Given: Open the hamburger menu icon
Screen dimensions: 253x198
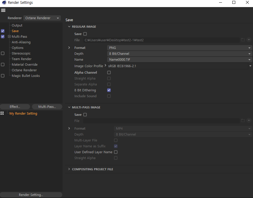Looking at the screenshot, I should (x=3, y=10).
